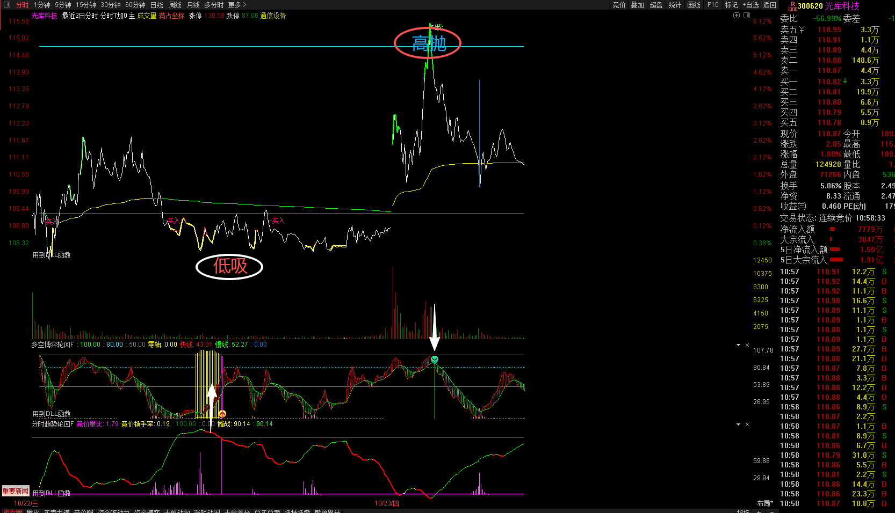
Task: Switch to 5分钟 chart period
Action: 63,5
